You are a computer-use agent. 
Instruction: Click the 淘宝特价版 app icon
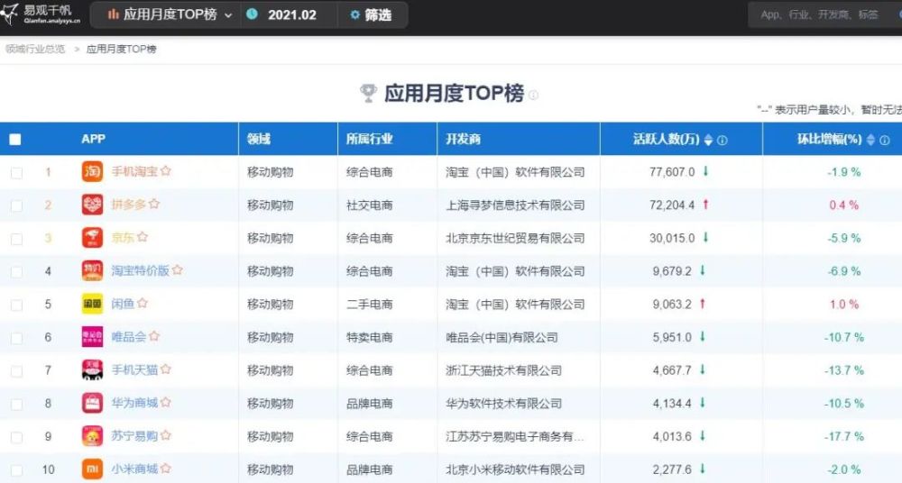coord(92,271)
